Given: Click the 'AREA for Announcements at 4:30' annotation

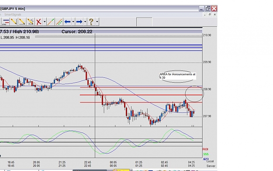Looking at the screenshot, I should click(178, 76).
